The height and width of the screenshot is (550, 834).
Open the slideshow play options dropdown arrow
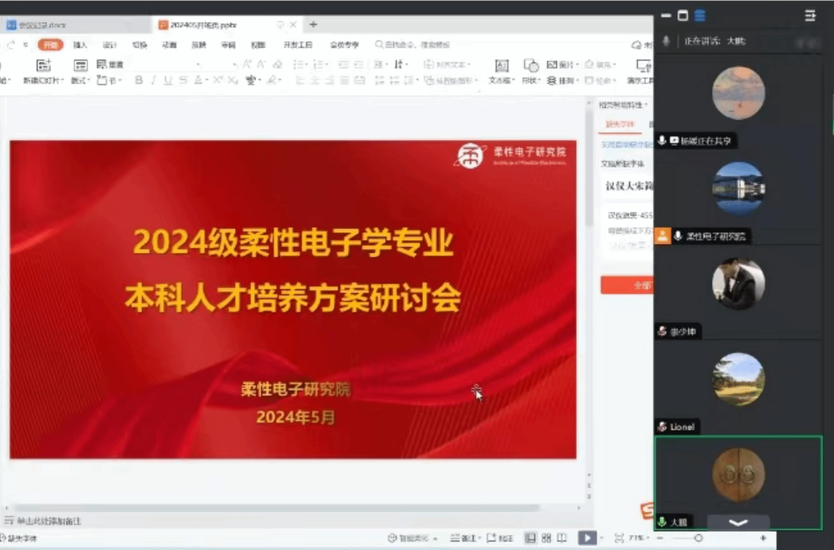click(x=601, y=538)
